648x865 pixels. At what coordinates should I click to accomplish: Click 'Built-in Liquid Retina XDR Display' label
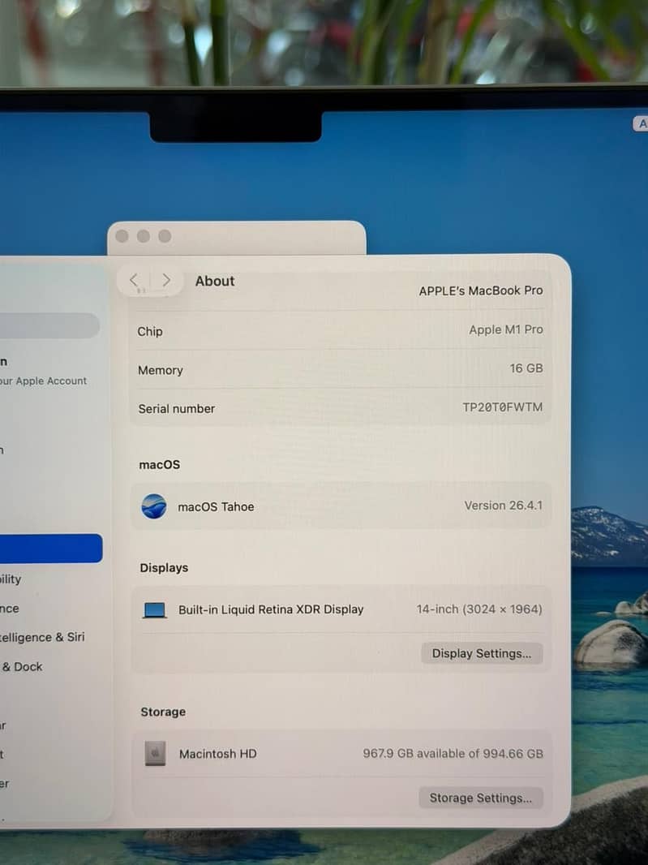271,609
